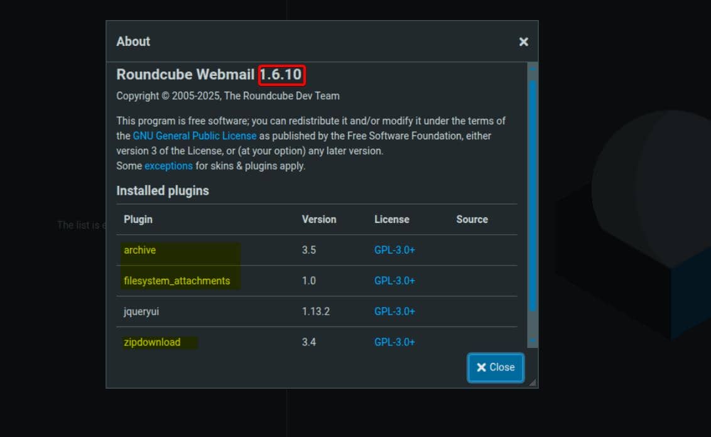This screenshot has width=711, height=437.
Task: Click the dialog resize grip icon
Action: pos(533,382)
